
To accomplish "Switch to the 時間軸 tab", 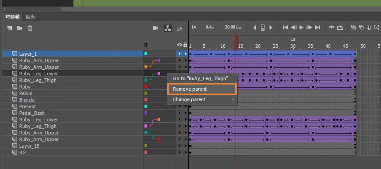I will pyautogui.click(x=12, y=17).
